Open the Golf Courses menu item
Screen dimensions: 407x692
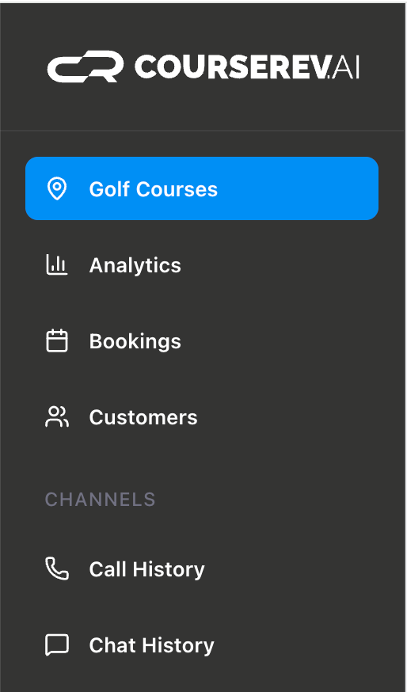point(202,188)
